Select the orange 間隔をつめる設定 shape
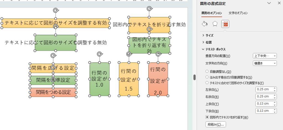The image size is (283, 130). [x=53, y=92]
